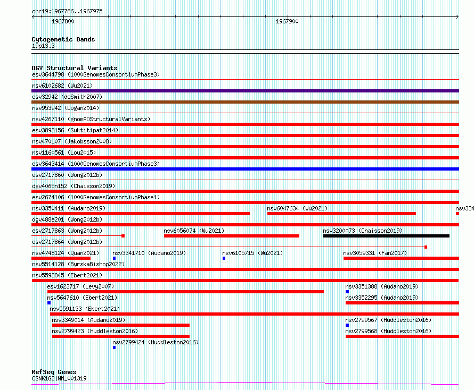Click the blue square marker under nsv2799424
This screenshot has height=390, width=474.
coord(115,347)
